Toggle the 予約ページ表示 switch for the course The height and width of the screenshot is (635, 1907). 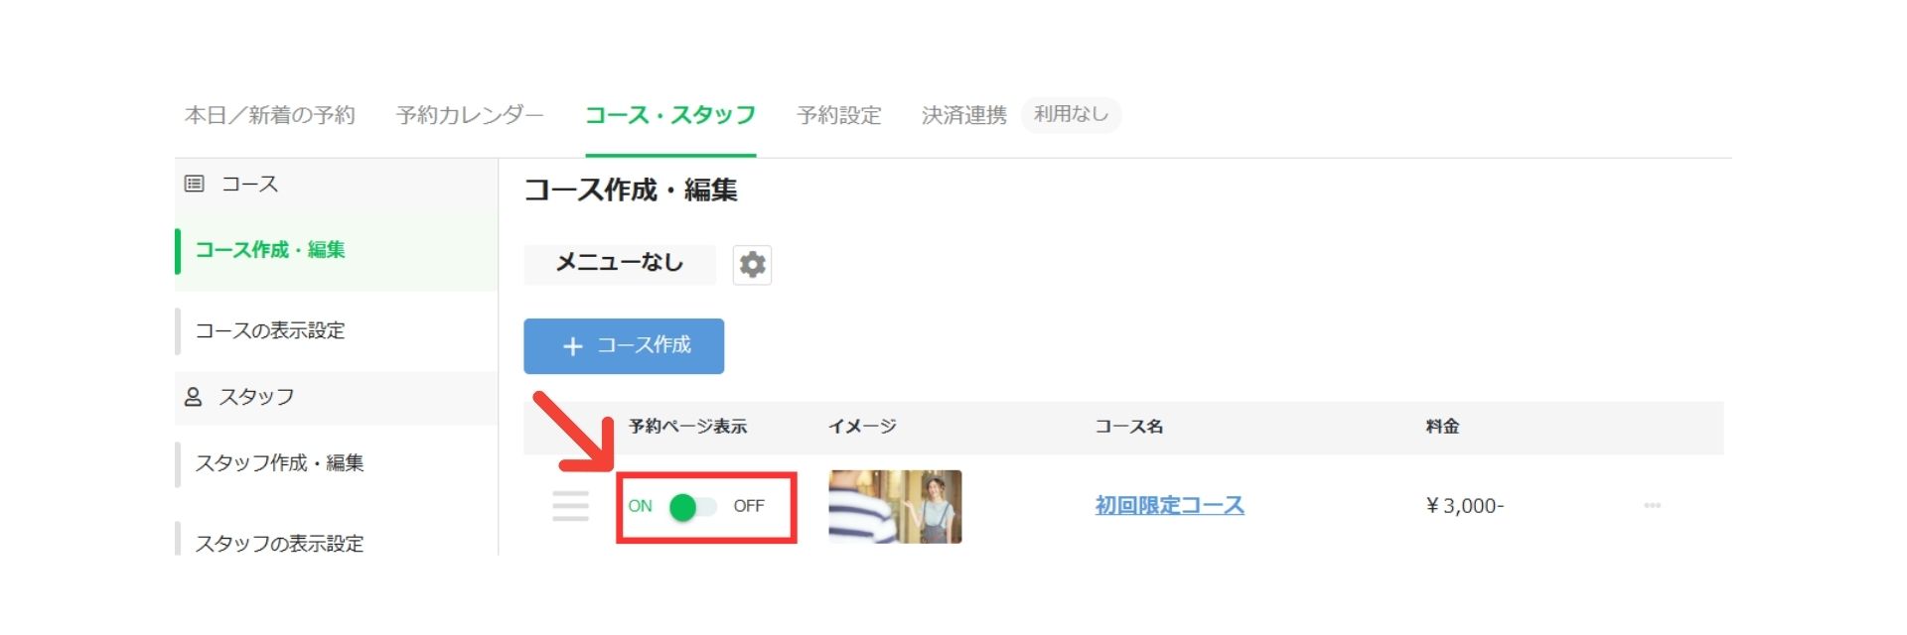[692, 507]
